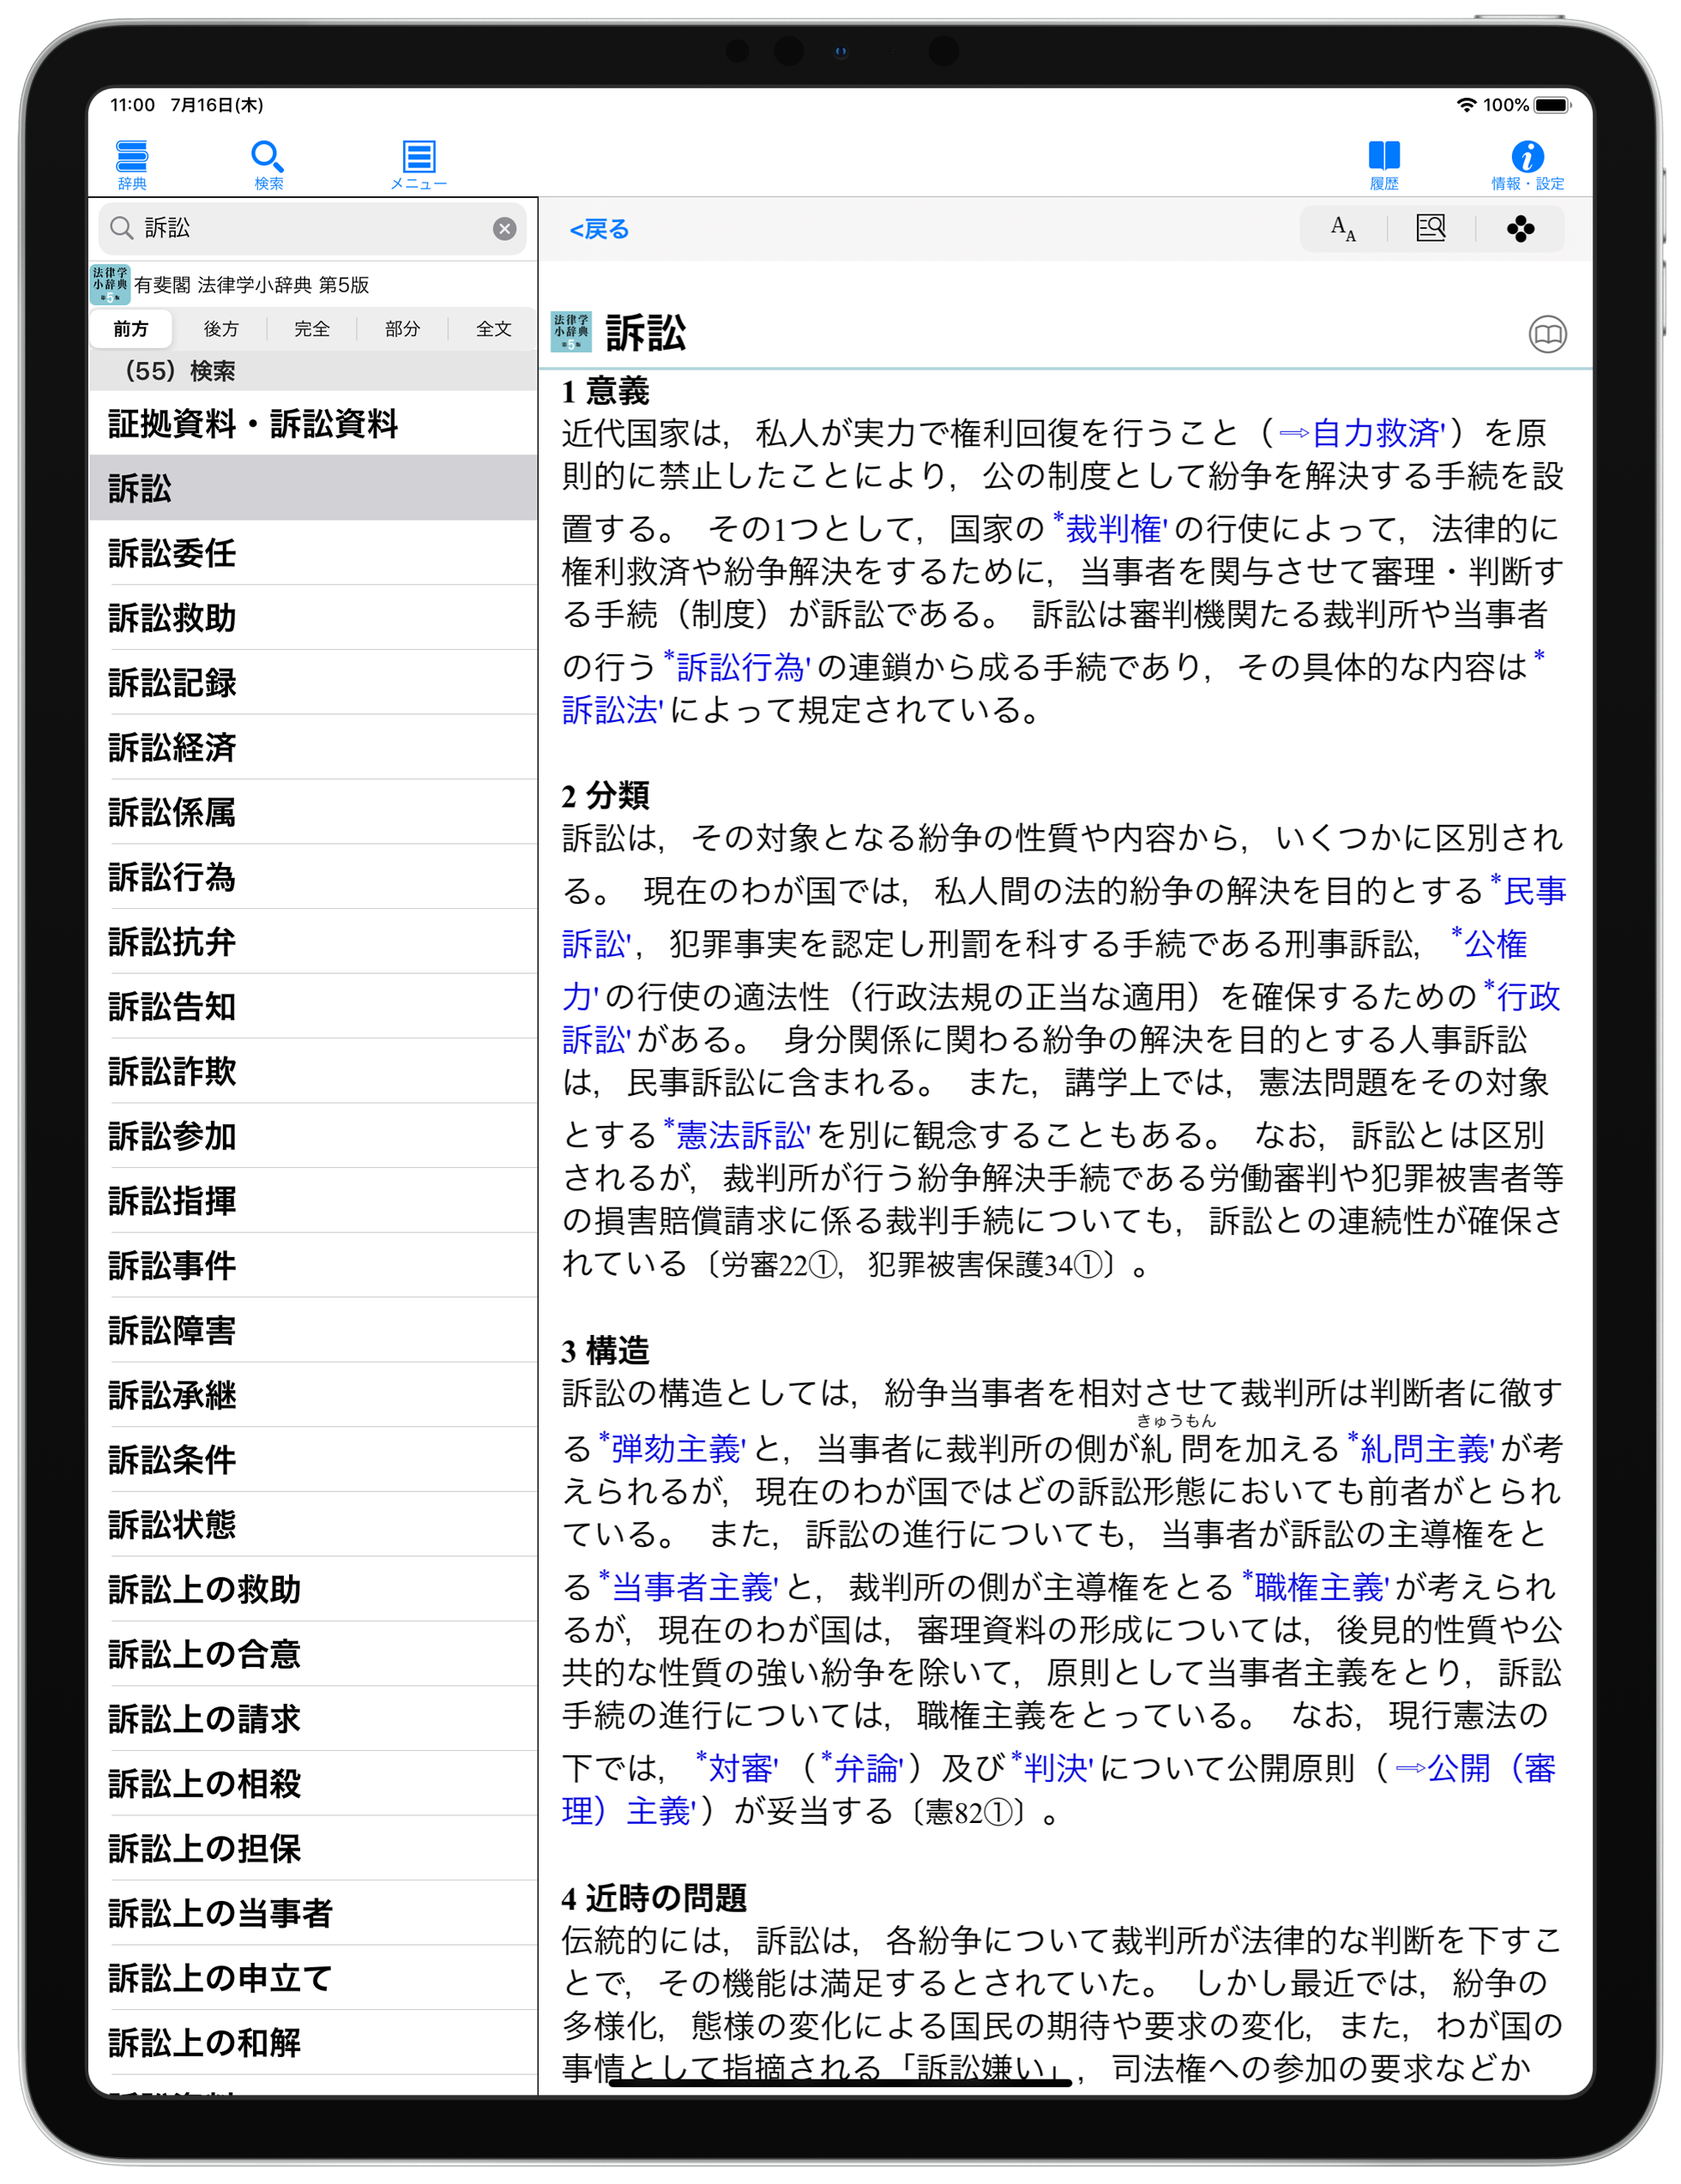Image resolution: width=1681 pixels, height=2184 pixels.
Task: Click the 訴訟 search input field
Action: (x=300, y=229)
